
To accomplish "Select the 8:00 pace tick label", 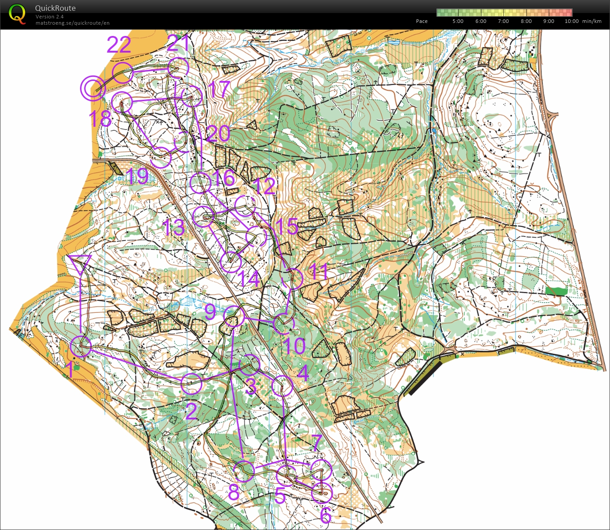I will click(x=526, y=21).
